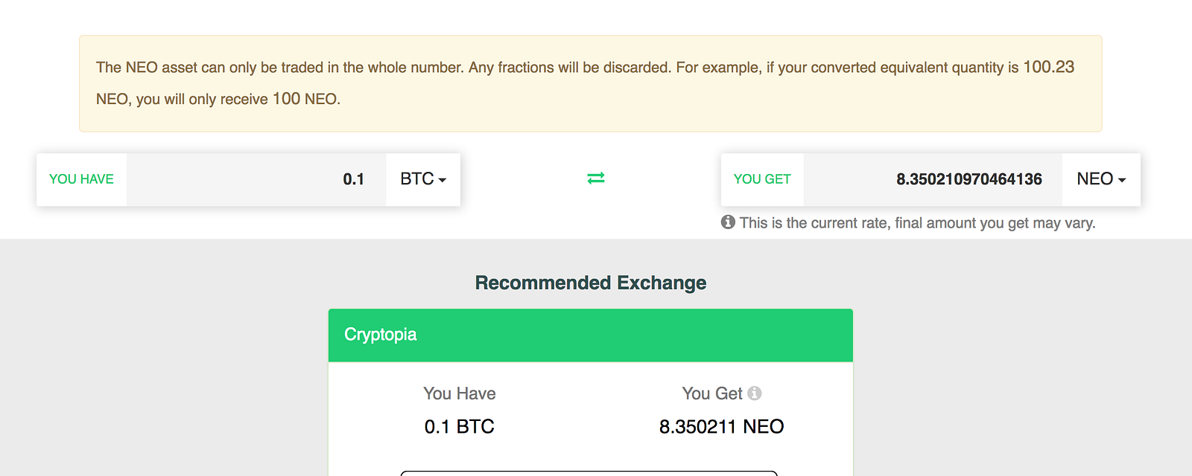Click the You Get label in card

712,393
